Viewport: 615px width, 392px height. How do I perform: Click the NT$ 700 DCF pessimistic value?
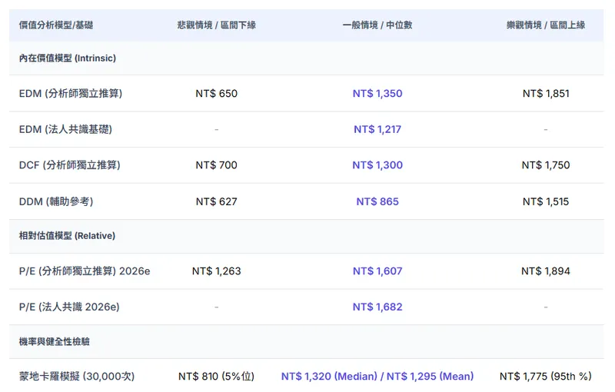216,165
